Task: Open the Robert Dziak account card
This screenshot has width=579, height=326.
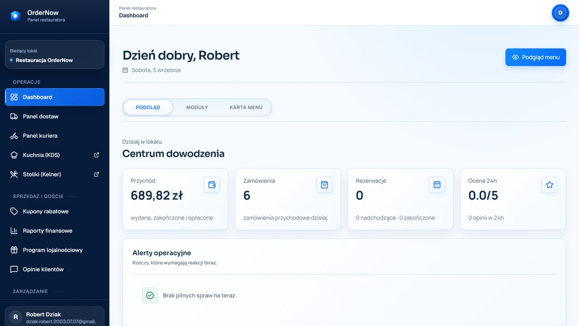Action: click(x=55, y=316)
